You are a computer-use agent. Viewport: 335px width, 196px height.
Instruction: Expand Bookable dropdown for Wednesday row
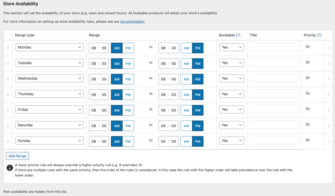coord(232,79)
